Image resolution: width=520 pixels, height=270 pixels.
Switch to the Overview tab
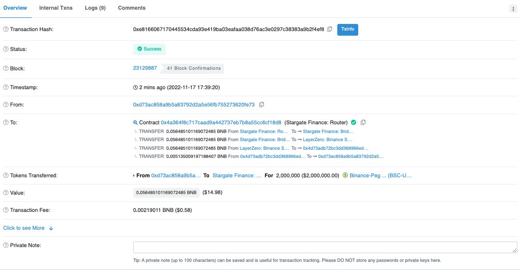point(15,8)
